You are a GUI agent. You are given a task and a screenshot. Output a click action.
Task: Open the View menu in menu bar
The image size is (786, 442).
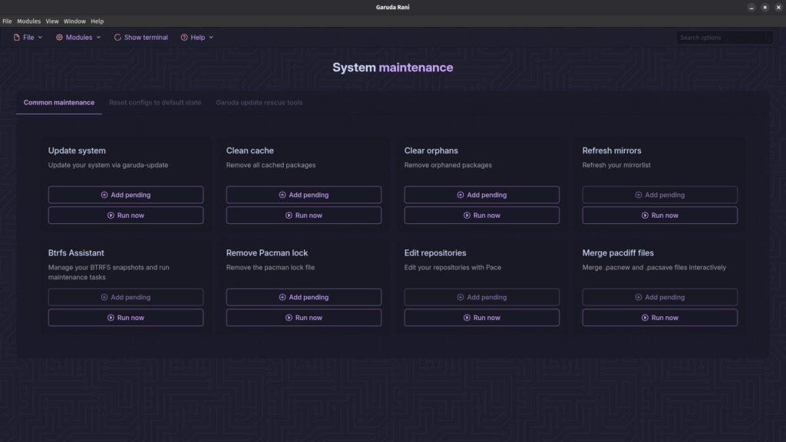point(52,21)
